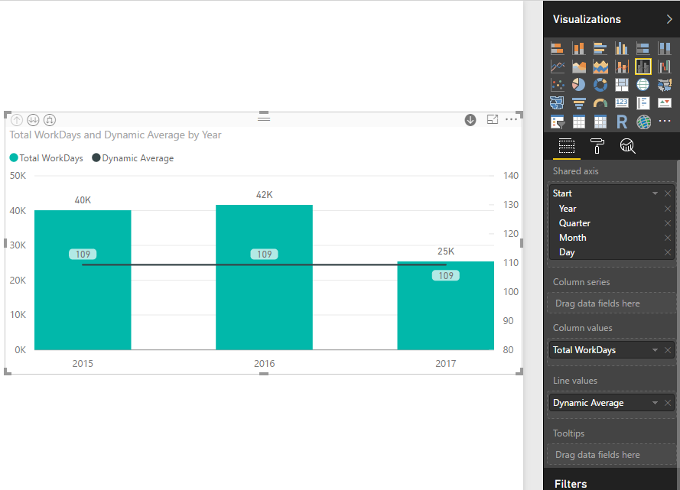The image size is (680, 490).
Task: Select the clustered bar chart visualization
Action: [x=600, y=48]
